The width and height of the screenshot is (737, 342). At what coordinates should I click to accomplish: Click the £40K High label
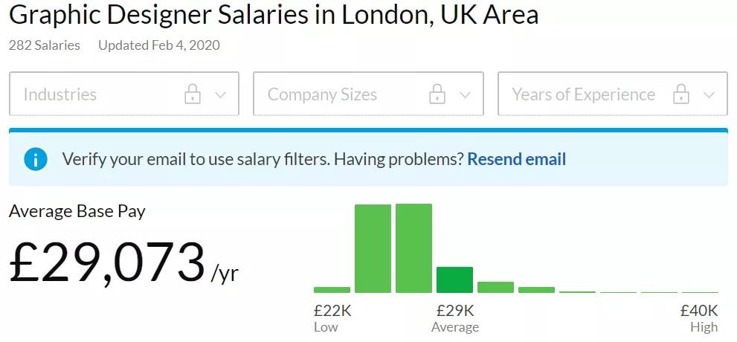pos(699,318)
